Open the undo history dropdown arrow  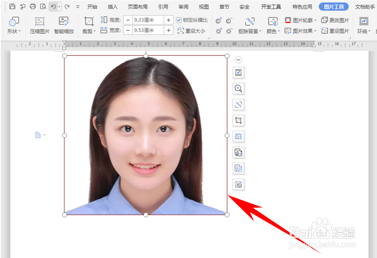pyautogui.click(x=59, y=7)
